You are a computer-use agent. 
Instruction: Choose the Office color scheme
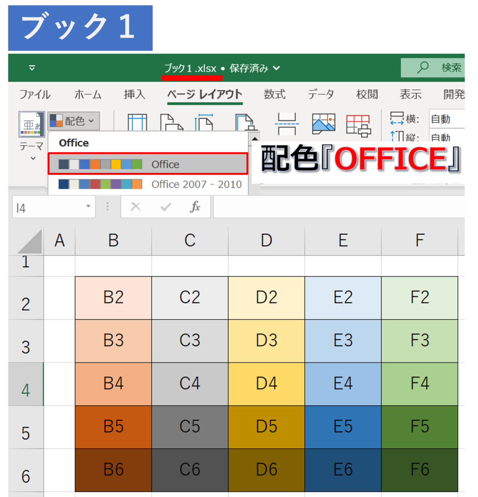148,164
